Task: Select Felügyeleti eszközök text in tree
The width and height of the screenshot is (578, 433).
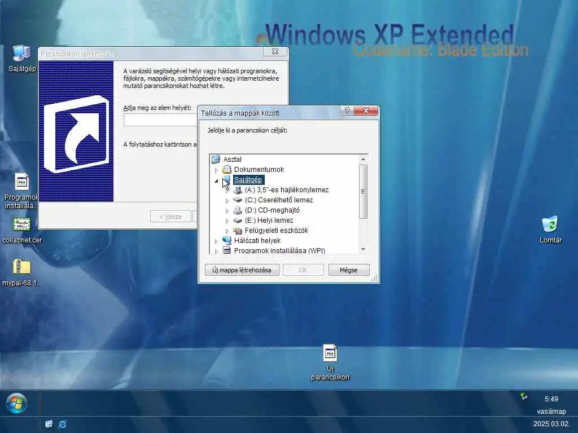Action: 277,231
